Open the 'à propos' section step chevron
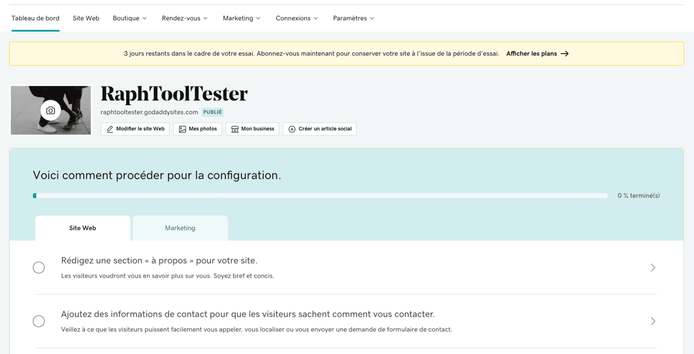Viewport: 694px width, 354px height. coord(653,267)
